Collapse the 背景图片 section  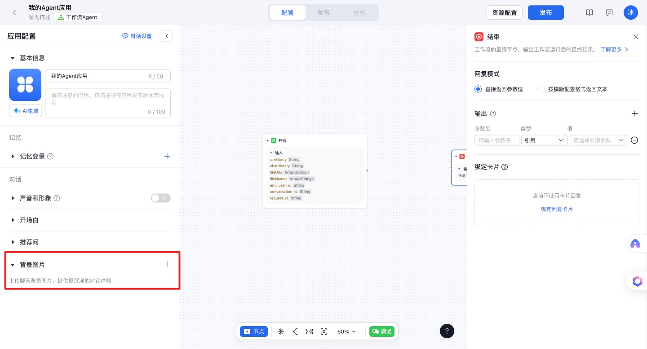pyautogui.click(x=13, y=265)
